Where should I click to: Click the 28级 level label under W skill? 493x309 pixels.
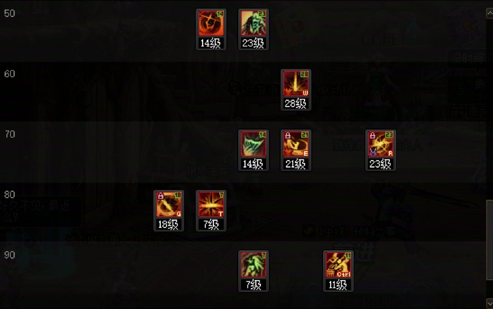pos(295,104)
